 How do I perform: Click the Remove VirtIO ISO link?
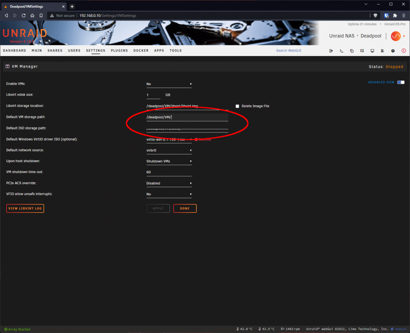(x=203, y=140)
